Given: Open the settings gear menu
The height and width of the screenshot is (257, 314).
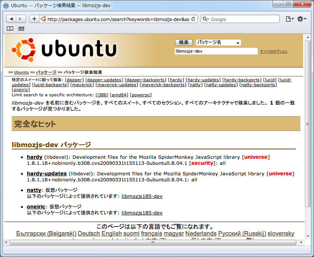Looking at the screenshot, I should tap(302, 19).
